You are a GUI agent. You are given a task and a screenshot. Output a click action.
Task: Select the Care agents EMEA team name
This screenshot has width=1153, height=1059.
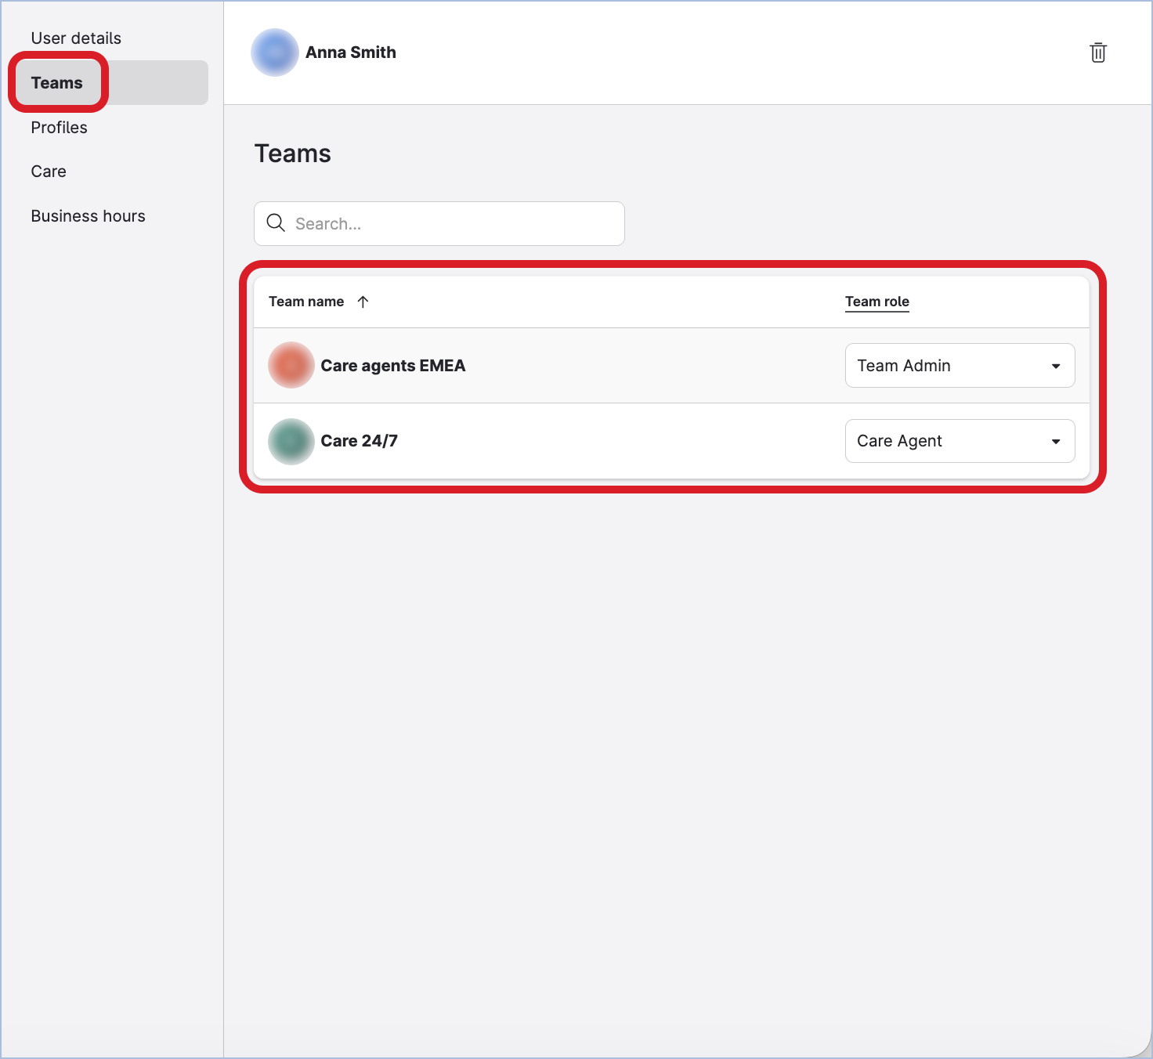(x=393, y=366)
